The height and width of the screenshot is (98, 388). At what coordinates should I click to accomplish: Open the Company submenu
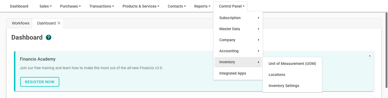[x=238, y=40]
